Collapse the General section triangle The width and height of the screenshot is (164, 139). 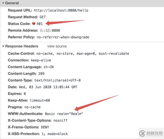(x=3, y=3)
